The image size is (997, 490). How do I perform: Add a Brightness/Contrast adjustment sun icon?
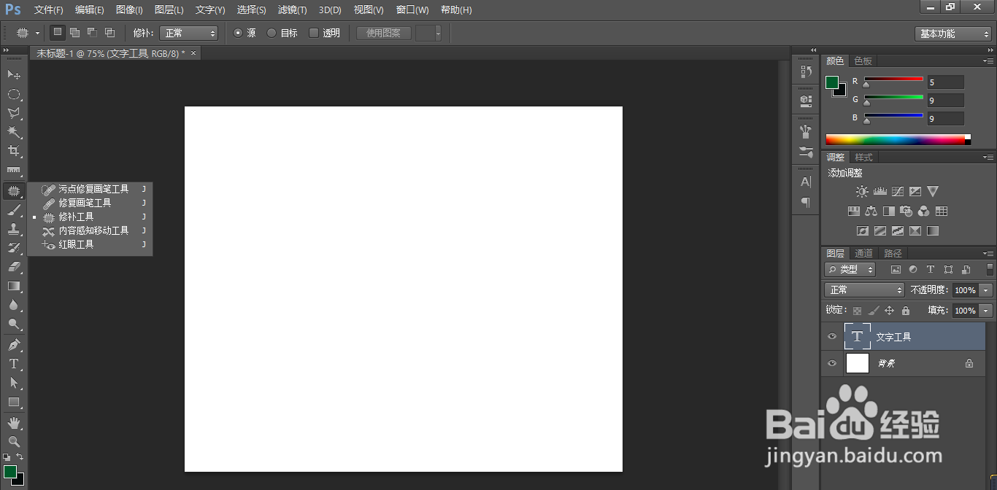click(x=862, y=192)
